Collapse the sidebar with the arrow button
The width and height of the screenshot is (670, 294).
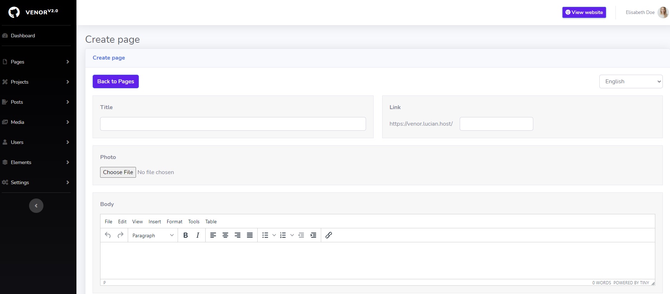(x=36, y=206)
